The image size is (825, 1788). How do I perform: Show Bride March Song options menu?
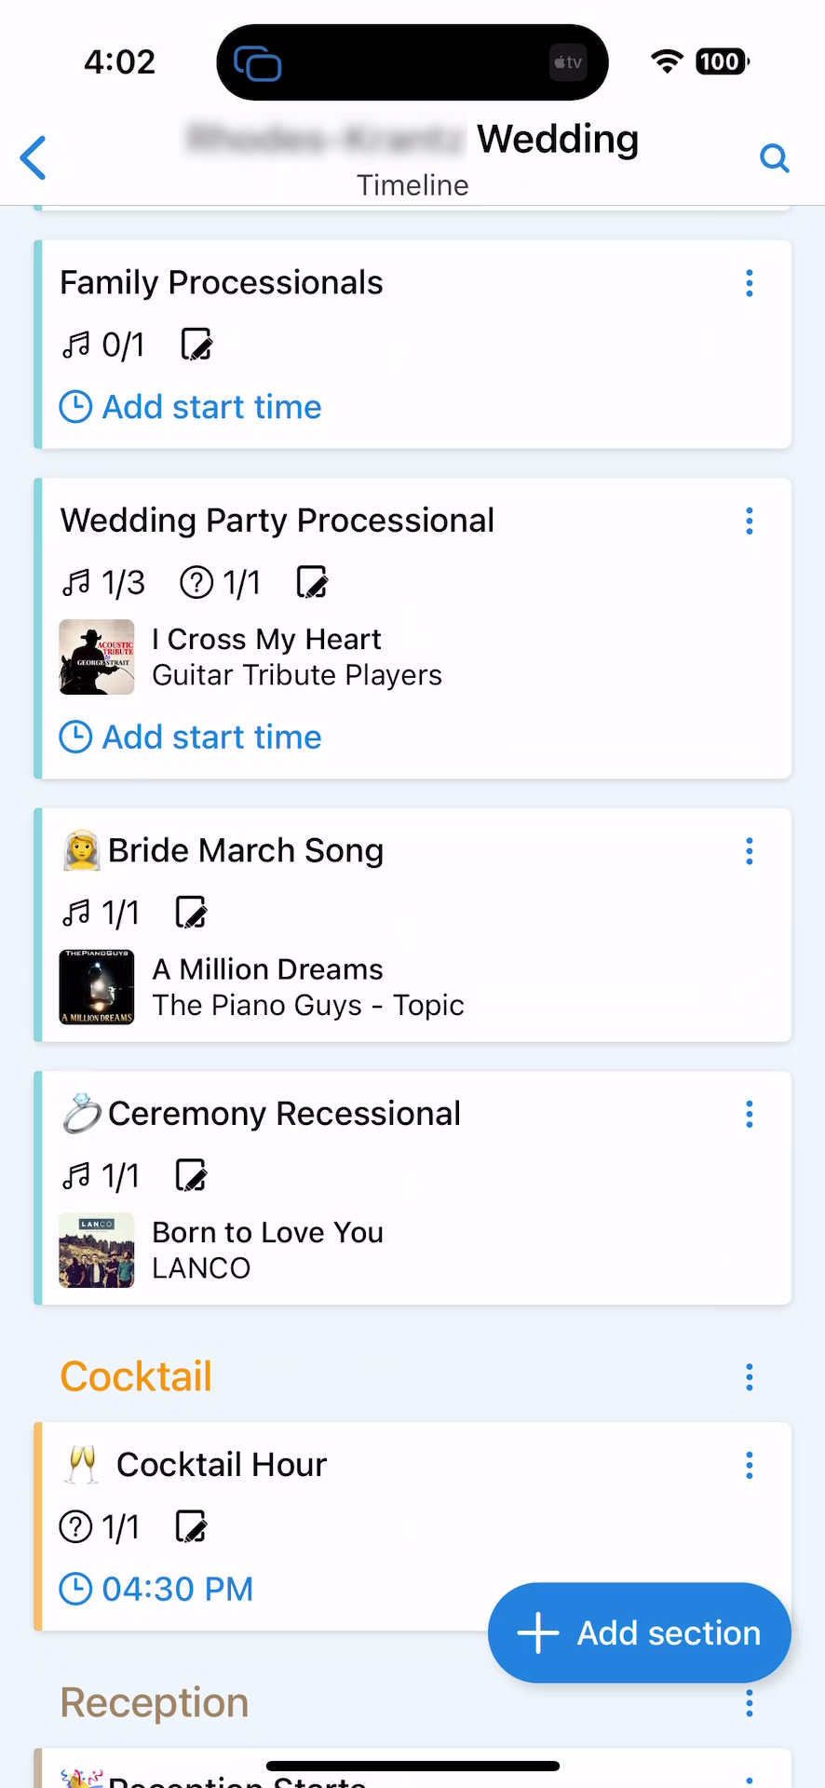750,851
